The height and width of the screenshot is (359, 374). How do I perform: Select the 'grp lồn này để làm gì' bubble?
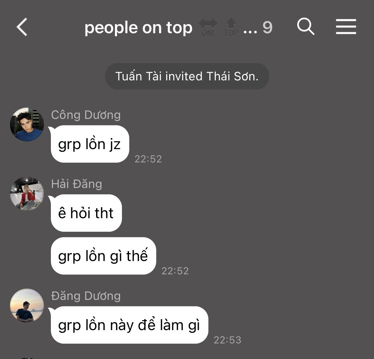pyautogui.click(x=129, y=325)
